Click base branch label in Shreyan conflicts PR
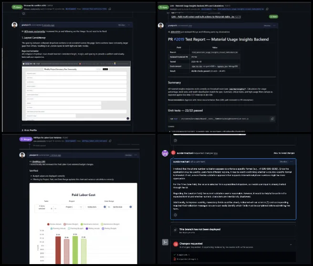 coord(71,9)
